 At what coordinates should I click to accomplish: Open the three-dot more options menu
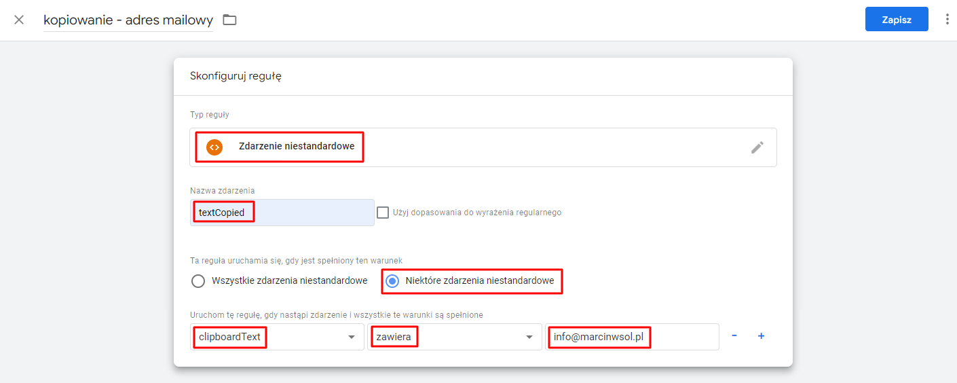[x=947, y=20]
